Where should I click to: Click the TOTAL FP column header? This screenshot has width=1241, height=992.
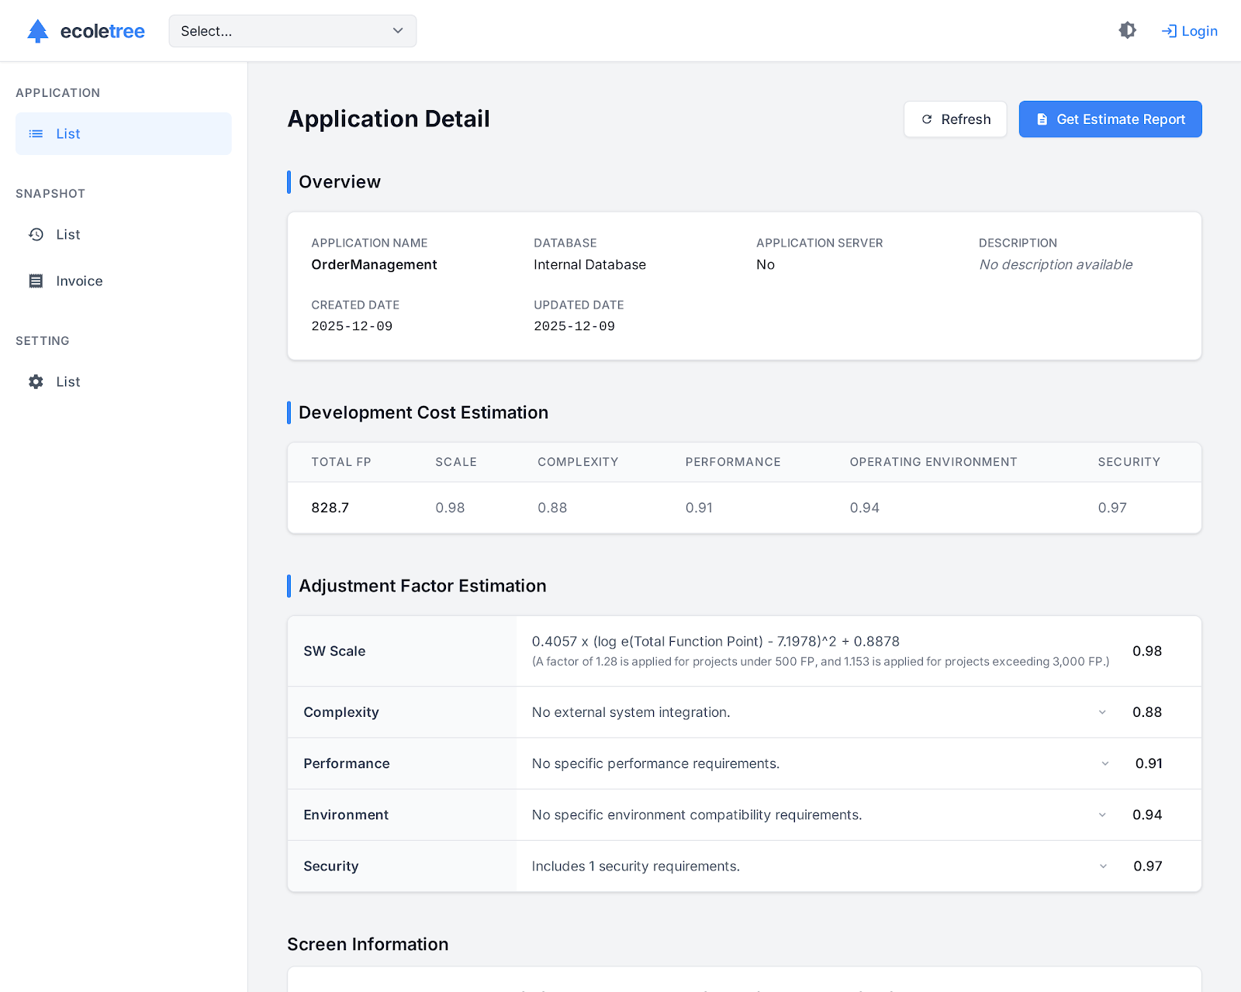click(x=340, y=462)
